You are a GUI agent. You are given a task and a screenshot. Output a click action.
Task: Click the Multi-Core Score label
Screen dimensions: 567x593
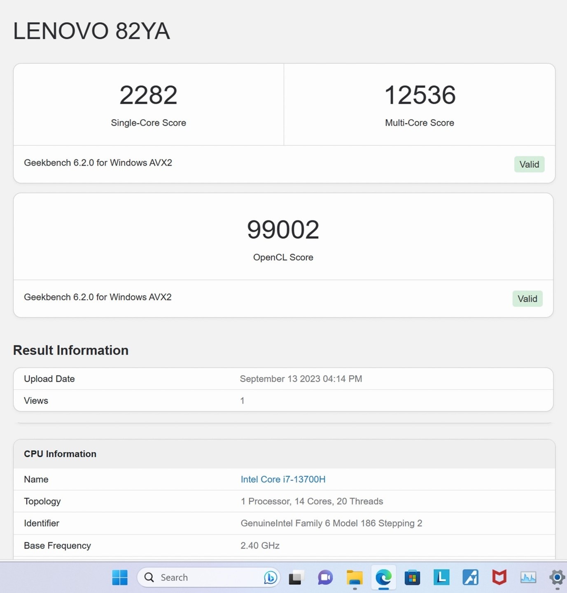[420, 123]
